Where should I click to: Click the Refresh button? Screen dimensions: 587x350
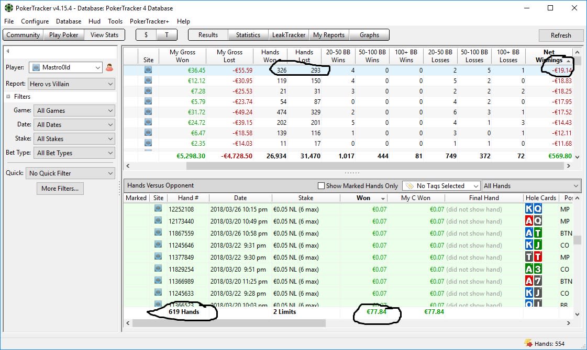tap(561, 35)
